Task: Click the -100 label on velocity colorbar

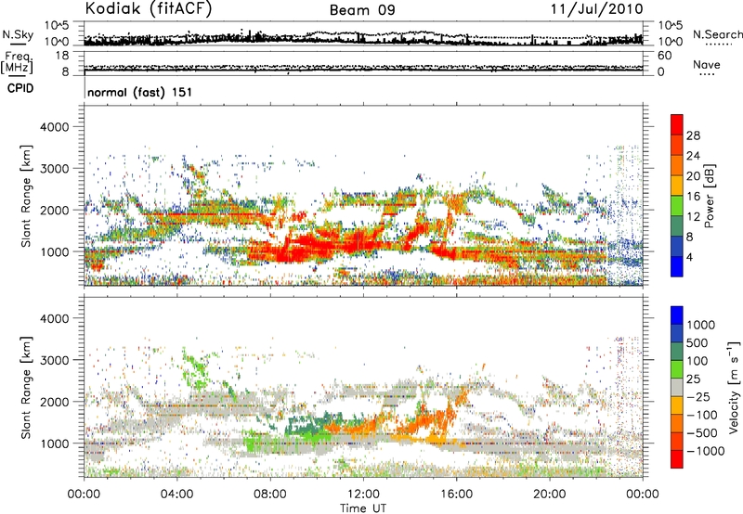Action: tap(701, 415)
